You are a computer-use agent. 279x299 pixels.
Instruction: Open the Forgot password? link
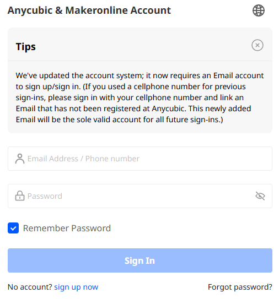(240, 287)
